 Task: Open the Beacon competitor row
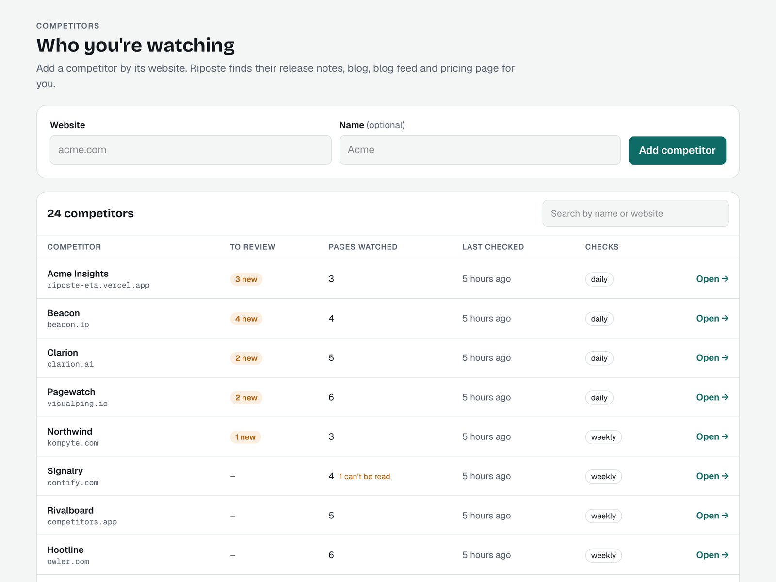coord(712,318)
